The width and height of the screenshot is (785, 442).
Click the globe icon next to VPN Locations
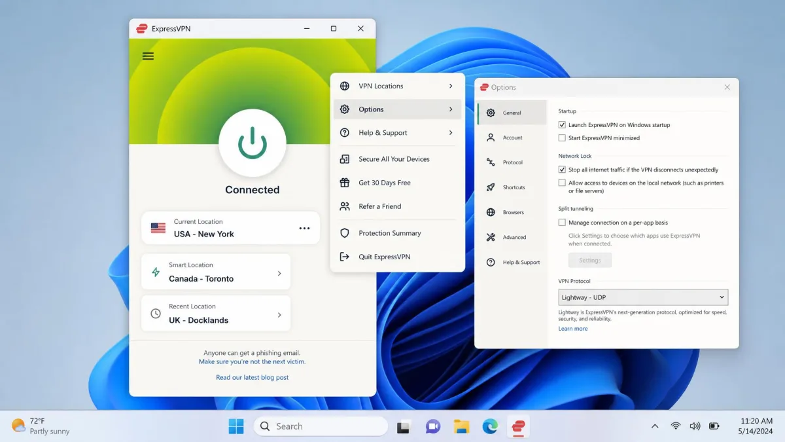point(345,86)
